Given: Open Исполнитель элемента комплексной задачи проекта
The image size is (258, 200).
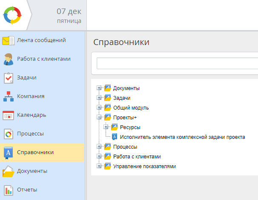Looking at the screenshot, I should [182, 137].
